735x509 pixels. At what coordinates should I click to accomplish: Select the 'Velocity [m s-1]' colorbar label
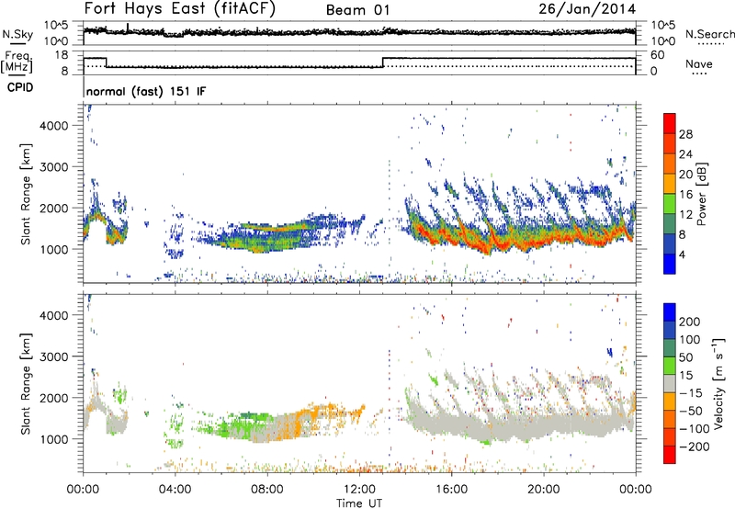click(x=718, y=383)
